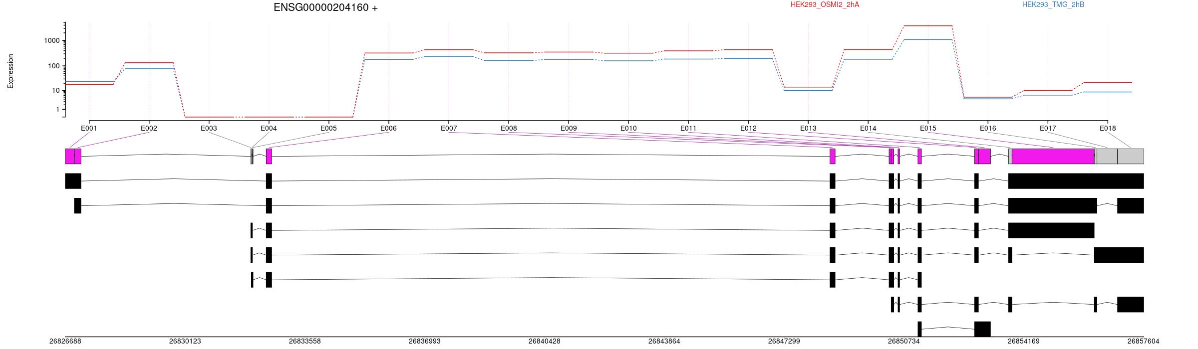Click the exon label E011
Image resolution: width=1198 pixels, height=349 pixels.
(688, 128)
